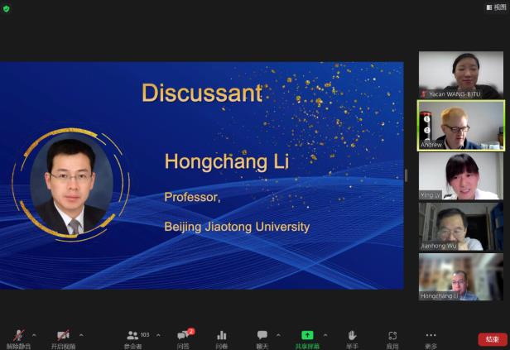Select Jianhong Wu video thumbnail
This screenshot has height=350, width=510.
click(461, 227)
